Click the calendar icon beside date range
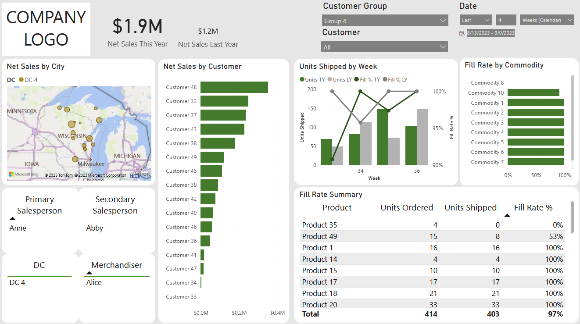Image resolution: width=580 pixels, height=324 pixels. [x=462, y=33]
